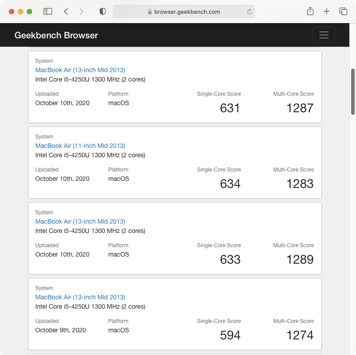The width and height of the screenshot is (356, 355).
Task: Select the multi-core score 1274
Action: click(299, 335)
